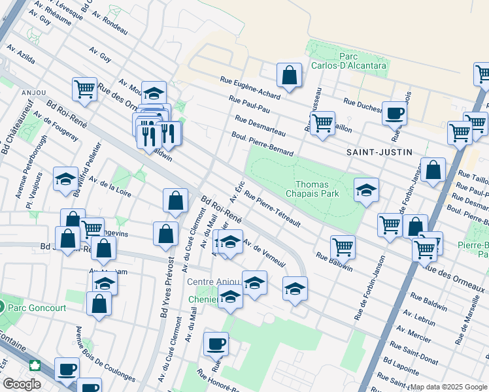This screenshot has height=392, width=489.
Task: Click the Google logo
Action: pyautogui.click(x=22, y=384)
